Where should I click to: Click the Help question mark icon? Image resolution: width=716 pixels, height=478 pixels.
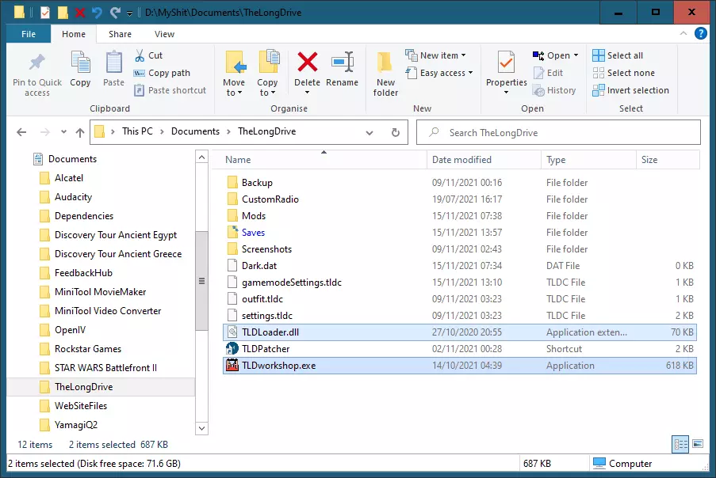(700, 34)
